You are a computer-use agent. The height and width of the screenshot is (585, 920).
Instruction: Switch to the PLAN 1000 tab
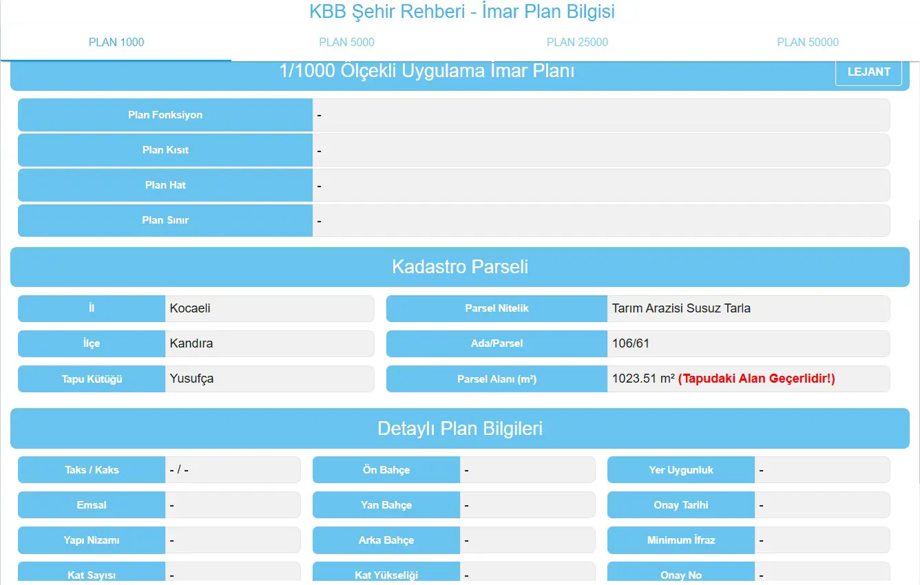pos(116,43)
